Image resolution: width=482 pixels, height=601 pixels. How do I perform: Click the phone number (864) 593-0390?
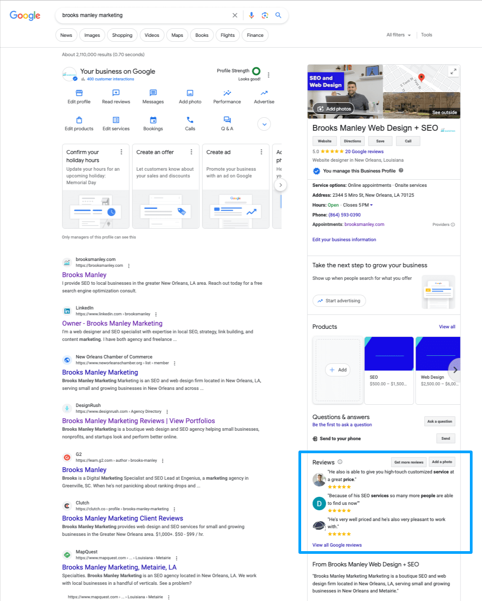click(344, 215)
